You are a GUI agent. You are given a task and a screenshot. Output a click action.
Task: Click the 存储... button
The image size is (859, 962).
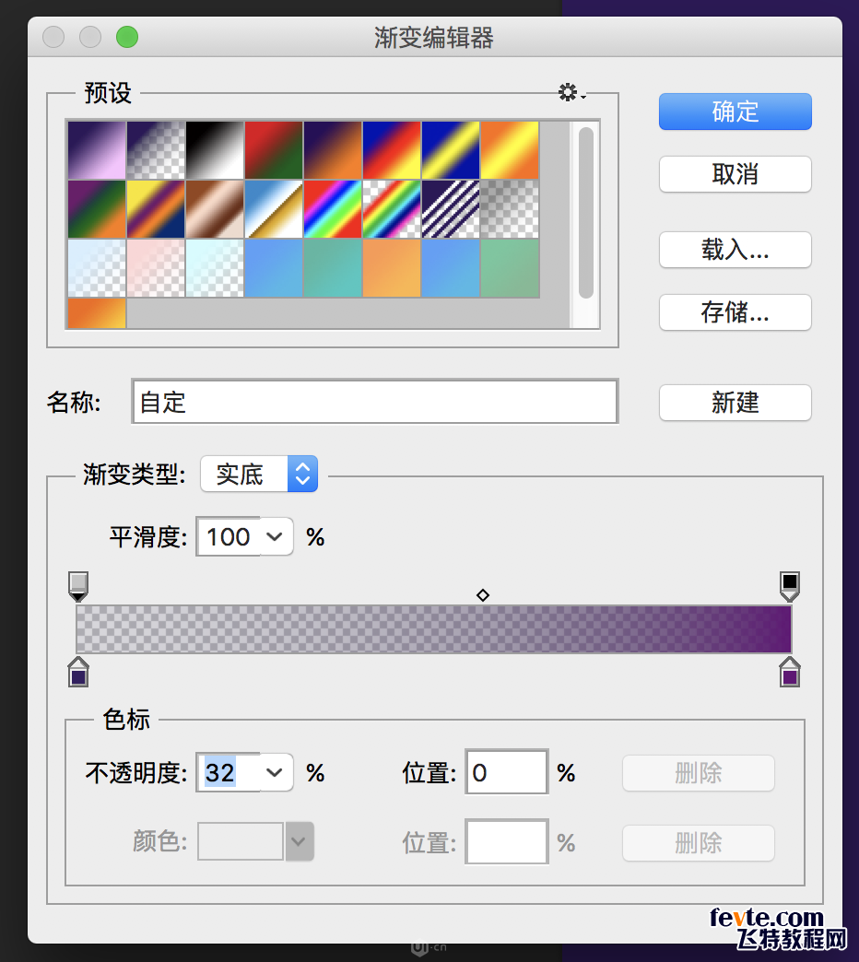click(735, 312)
